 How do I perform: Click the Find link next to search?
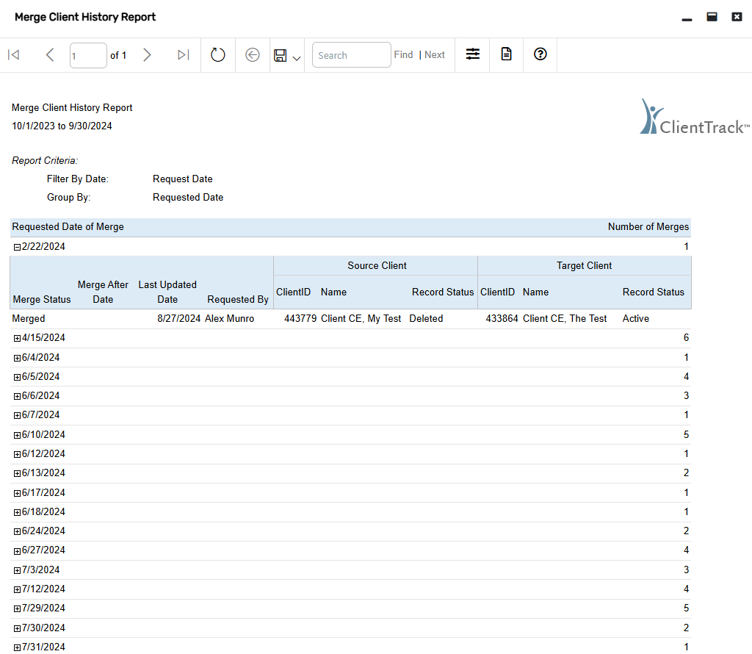(403, 54)
